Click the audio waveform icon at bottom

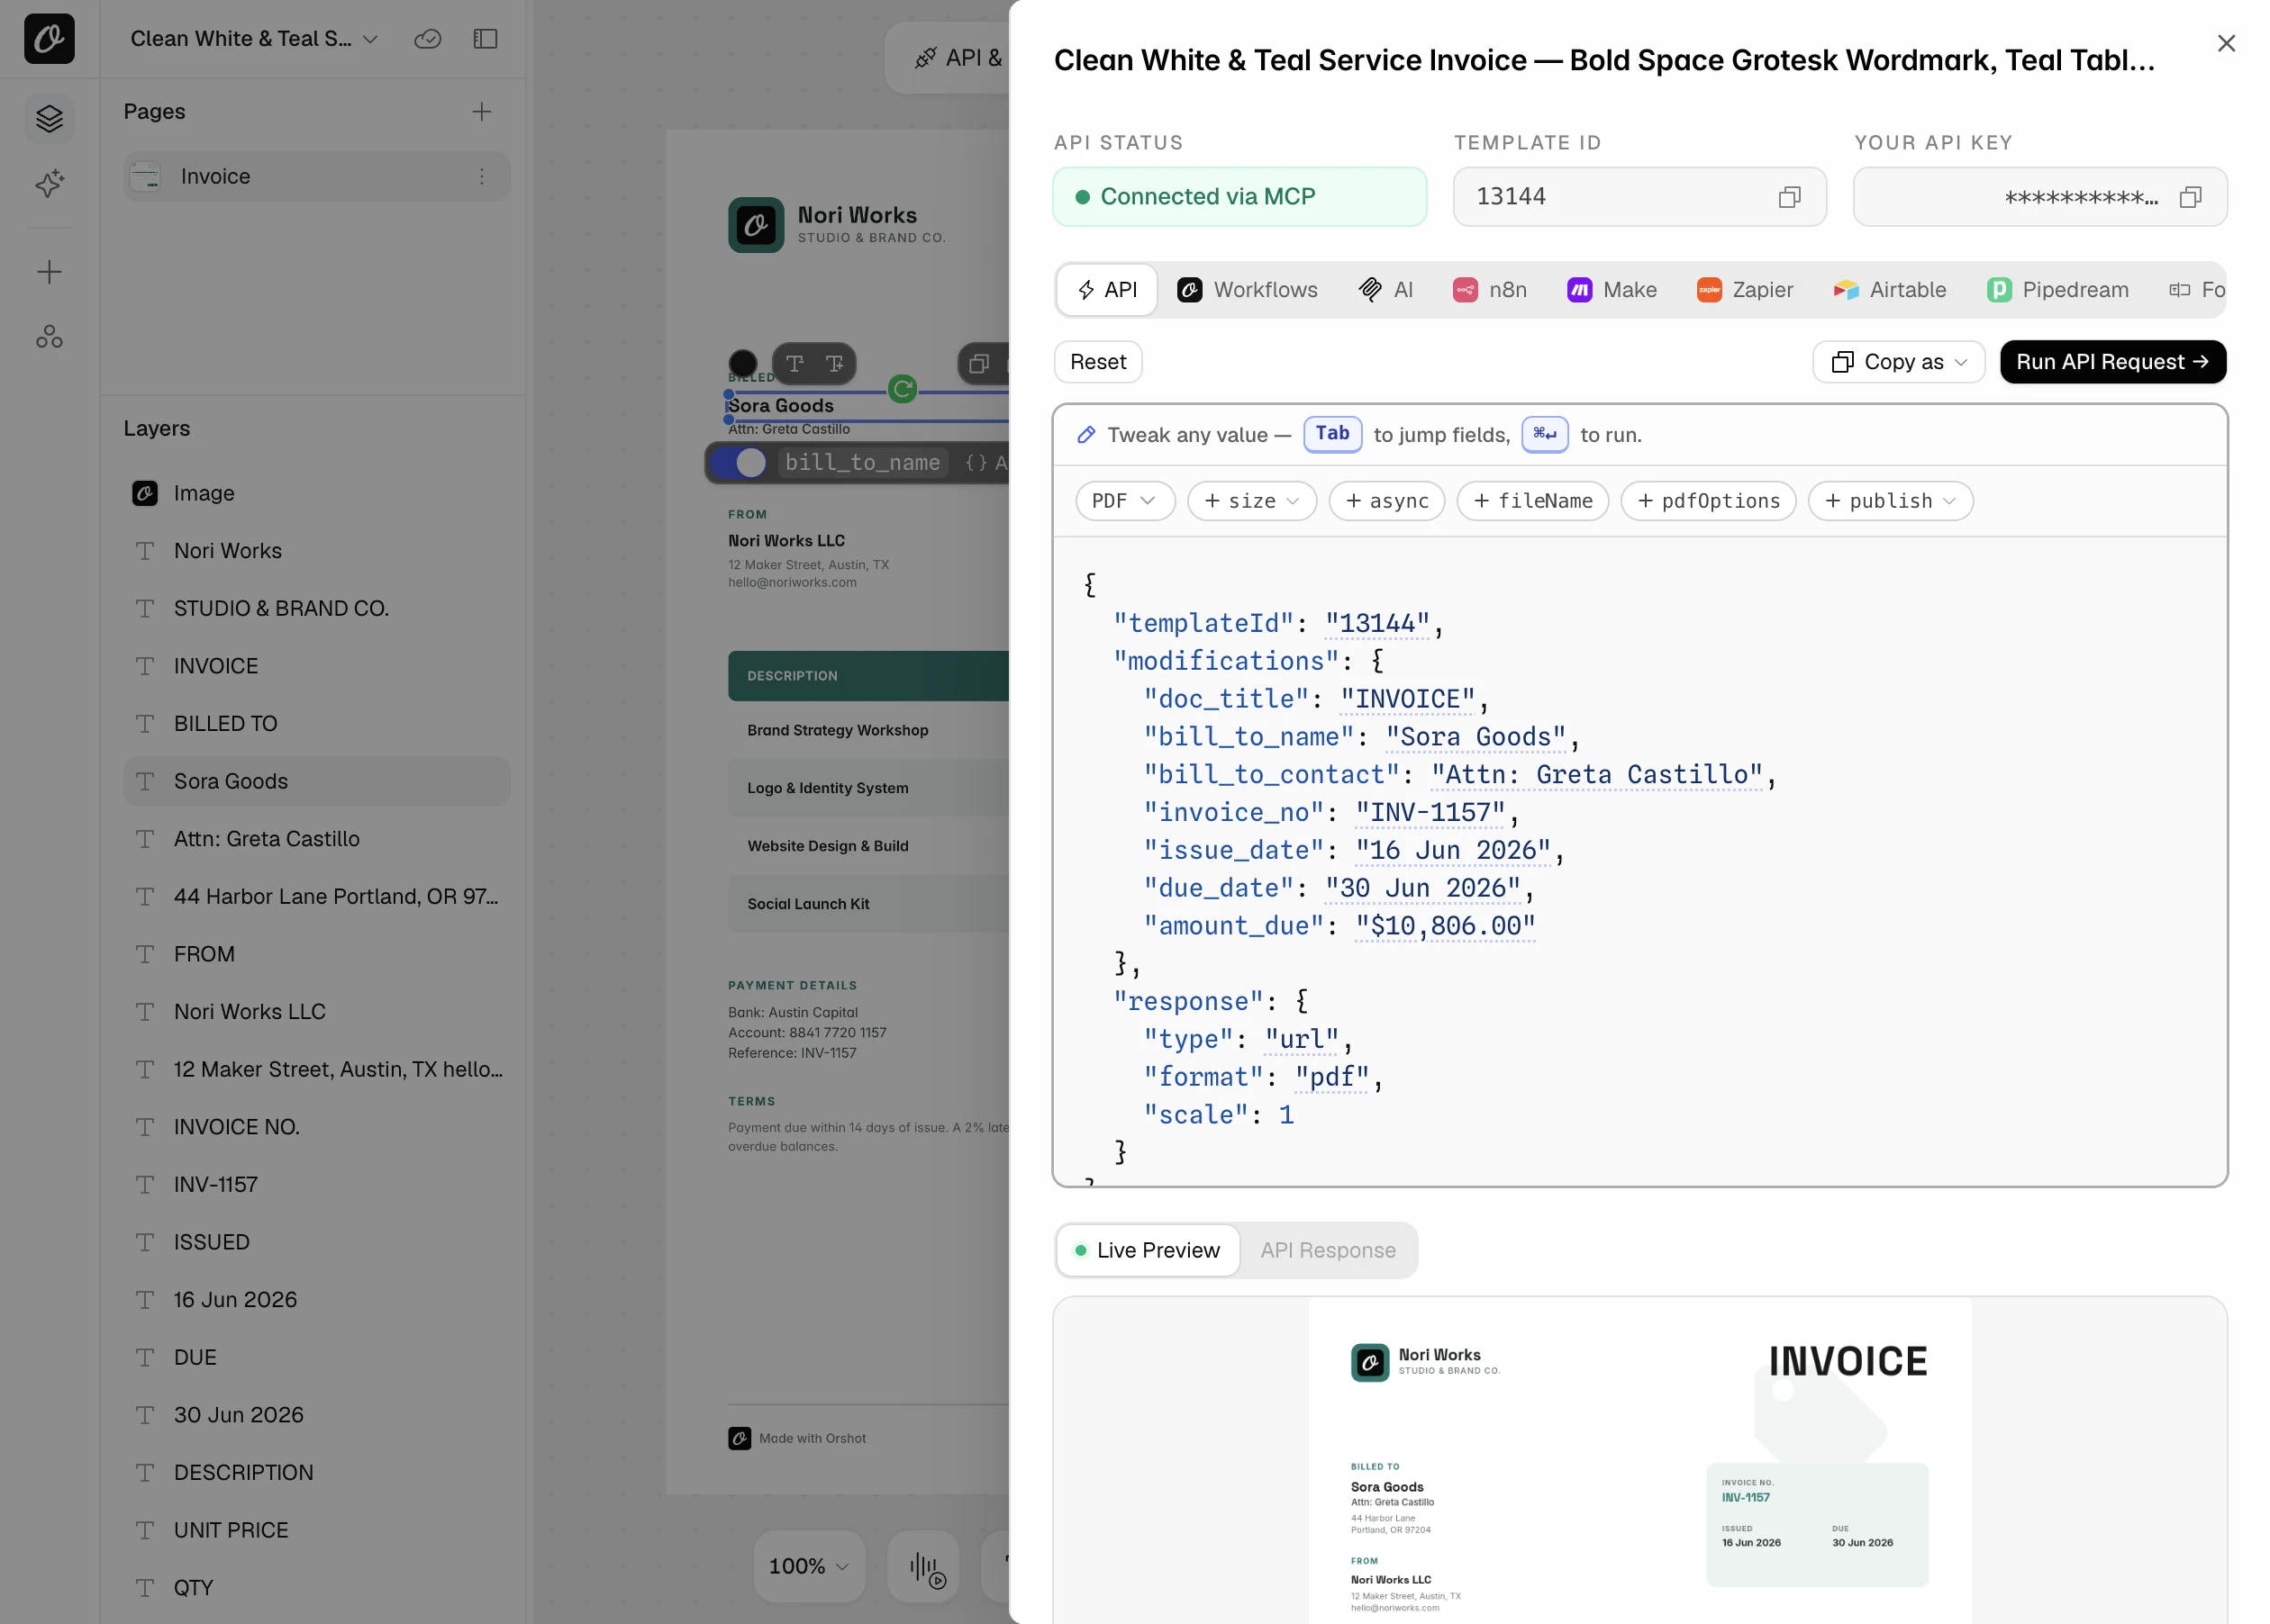point(925,1567)
